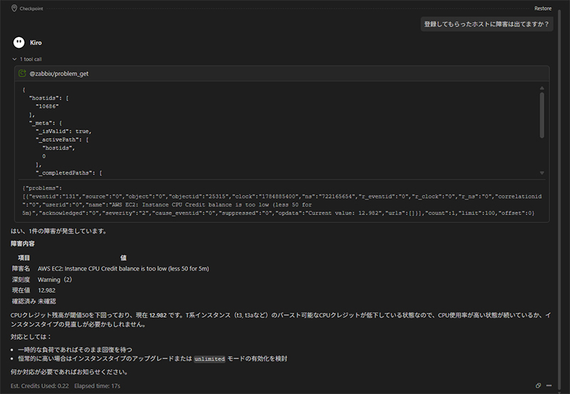
Task: Click the user message bubble at top
Action: point(487,24)
